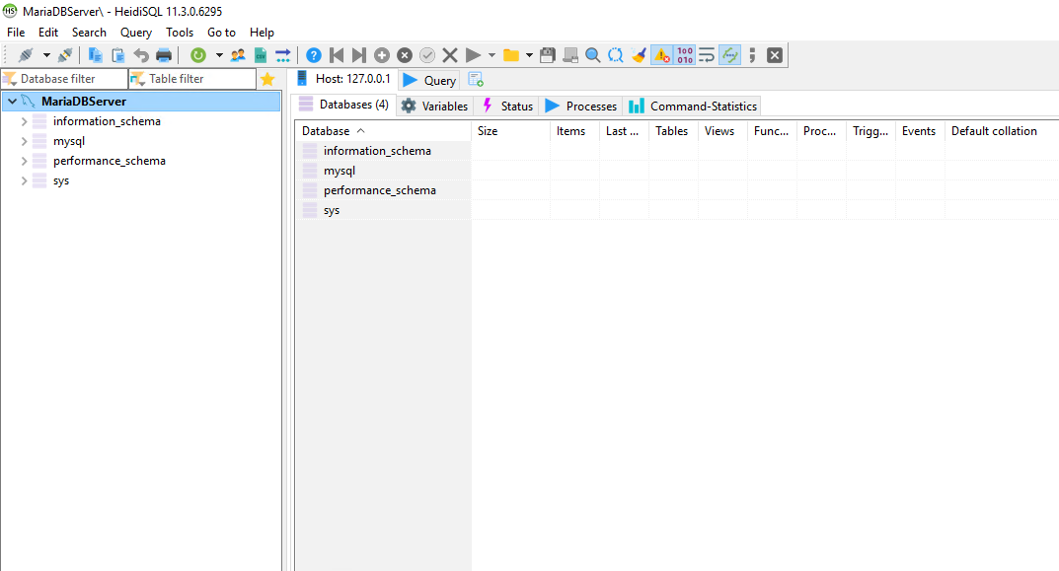Click the broom clear editor icon
The image size is (1059, 571).
point(639,55)
